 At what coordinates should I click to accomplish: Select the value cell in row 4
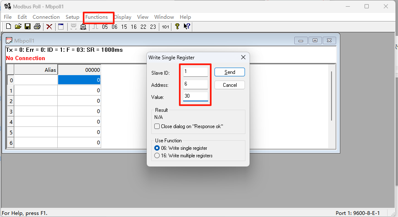79,122
